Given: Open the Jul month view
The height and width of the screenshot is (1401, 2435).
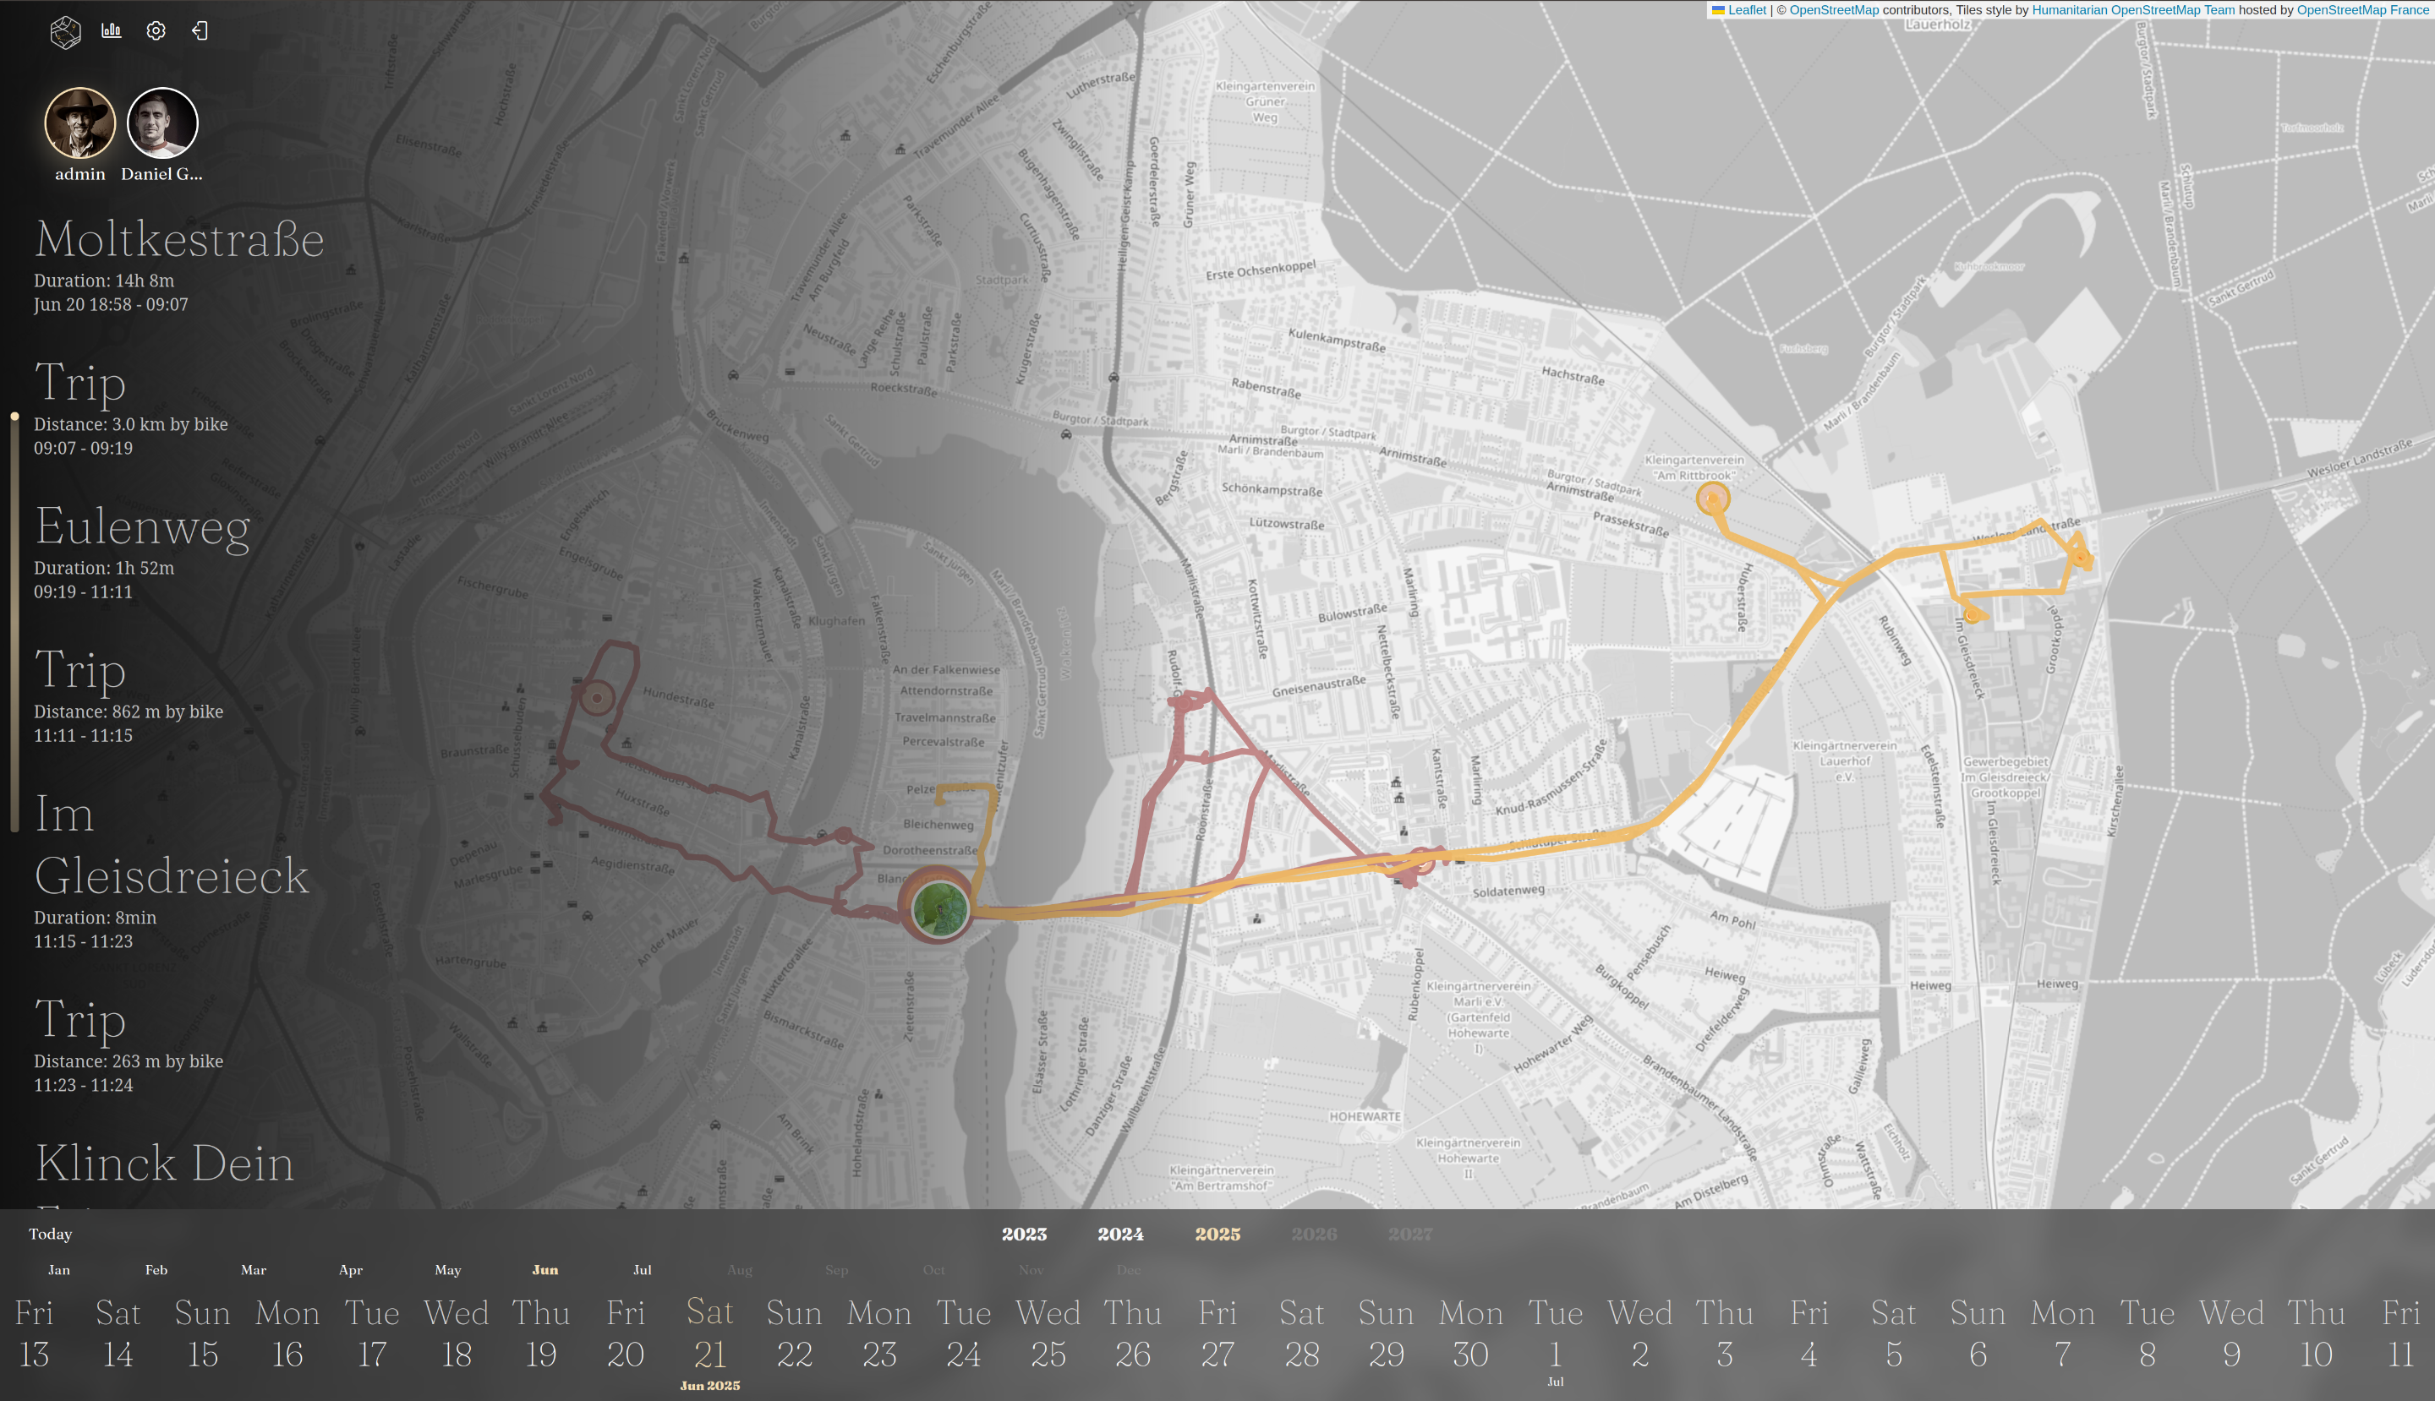Looking at the screenshot, I should [643, 1269].
